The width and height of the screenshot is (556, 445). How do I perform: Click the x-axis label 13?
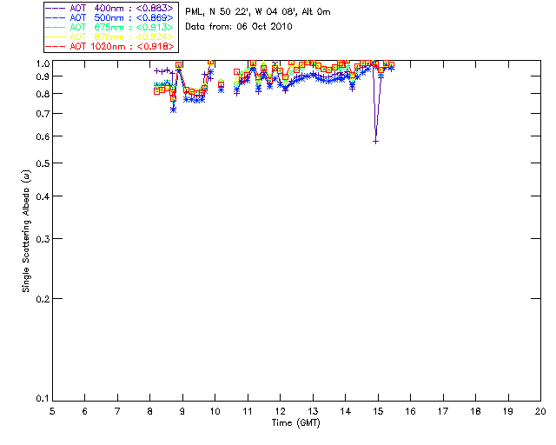pos(313,411)
